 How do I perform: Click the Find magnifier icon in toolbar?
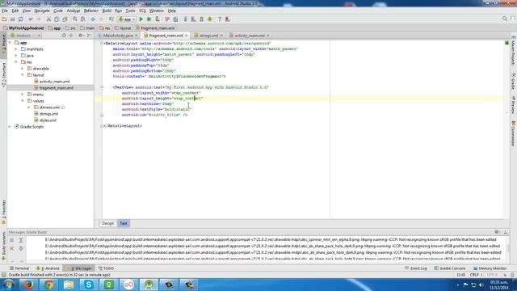(75, 19)
